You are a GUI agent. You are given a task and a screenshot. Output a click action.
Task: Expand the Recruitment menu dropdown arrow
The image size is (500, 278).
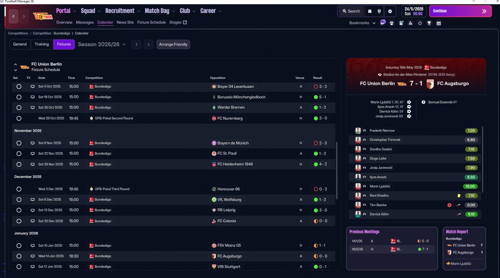(x=138, y=11)
